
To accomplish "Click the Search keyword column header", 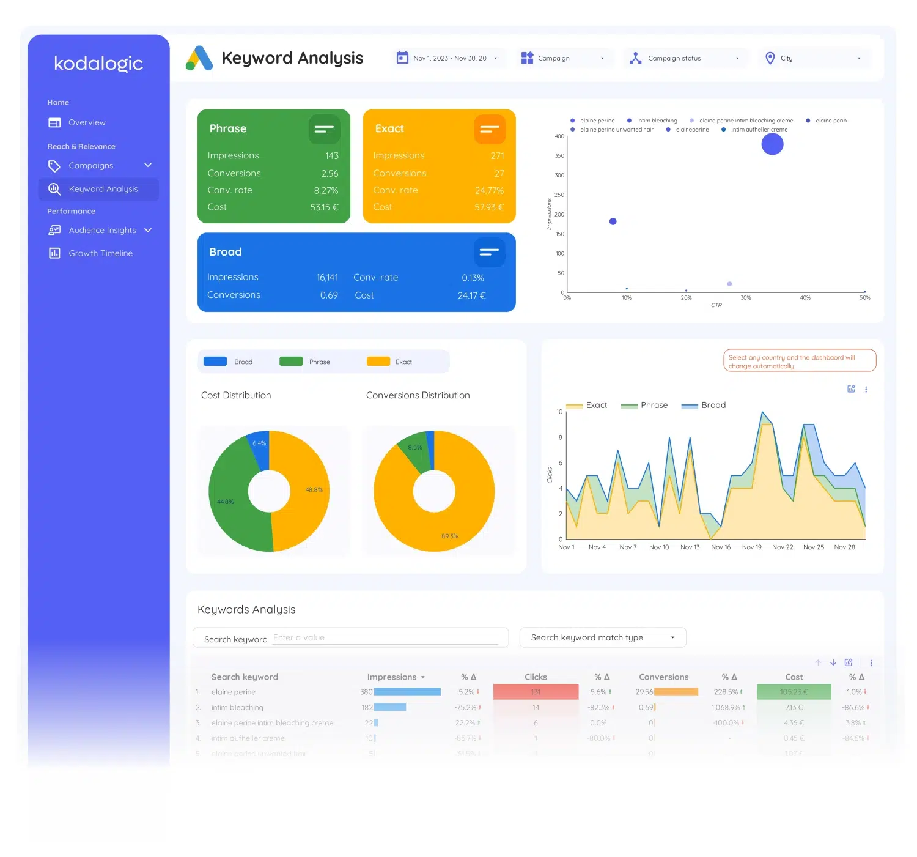I will [x=245, y=677].
